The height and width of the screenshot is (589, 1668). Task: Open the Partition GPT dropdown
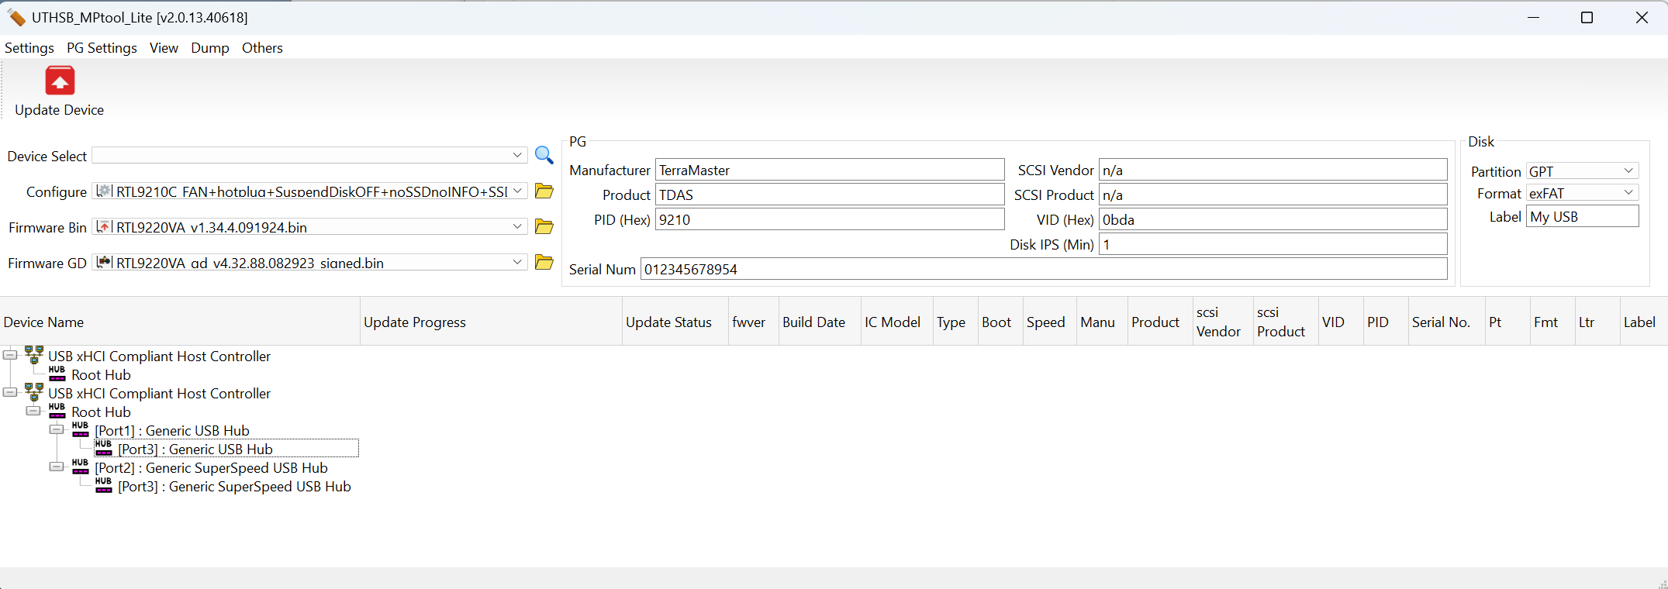tap(1628, 170)
